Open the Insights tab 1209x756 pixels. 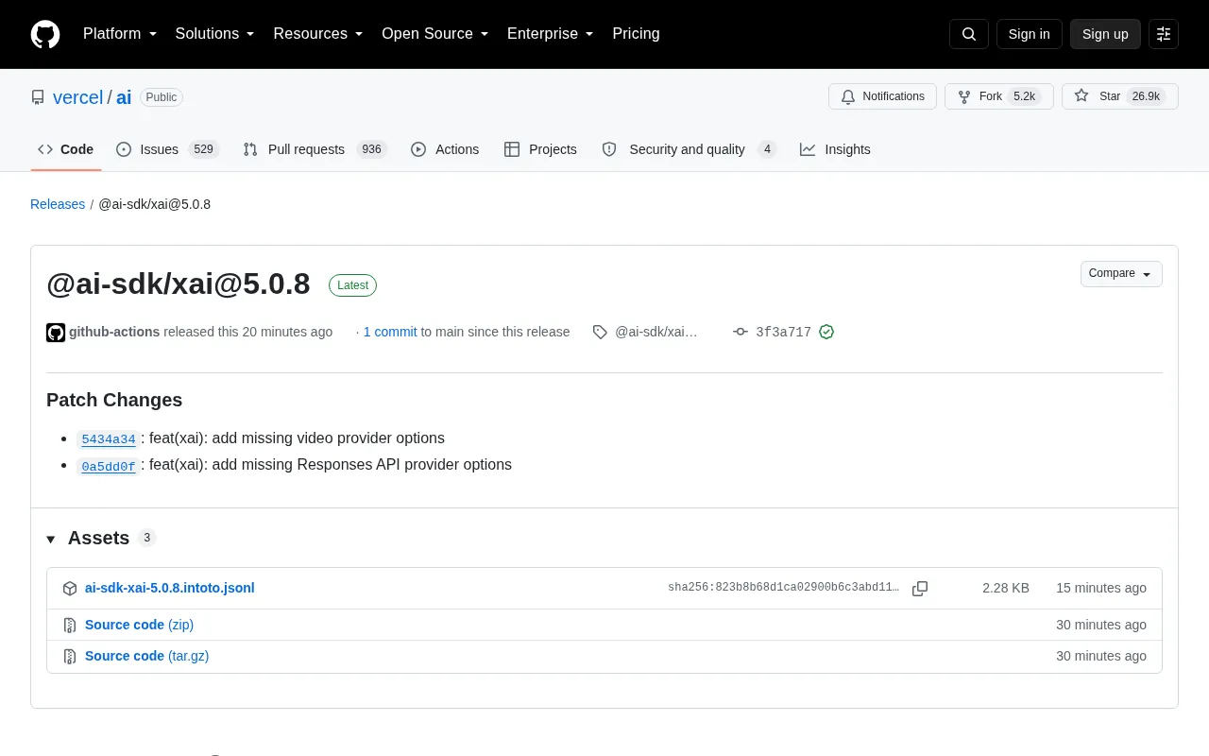(835, 149)
